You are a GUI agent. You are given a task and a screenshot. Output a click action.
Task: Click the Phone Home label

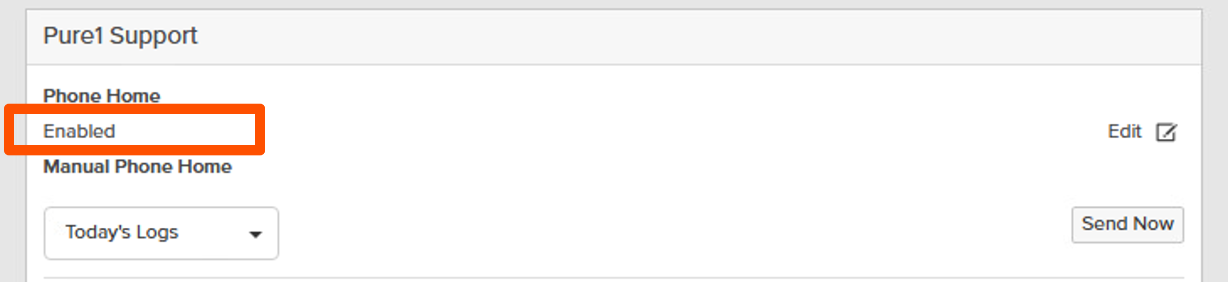[102, 96]
